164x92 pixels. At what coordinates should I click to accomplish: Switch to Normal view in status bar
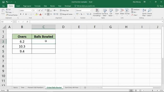coord(131,90)
